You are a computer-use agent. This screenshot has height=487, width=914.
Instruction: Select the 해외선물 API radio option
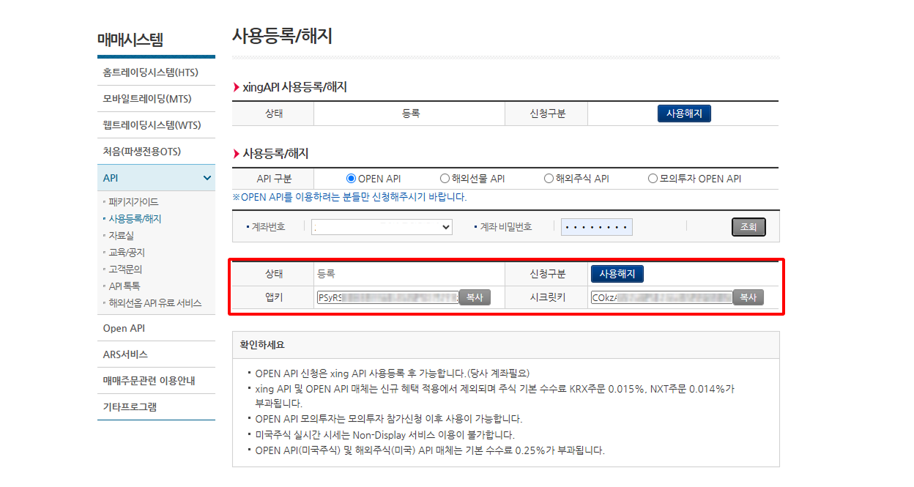pos(445,179)
